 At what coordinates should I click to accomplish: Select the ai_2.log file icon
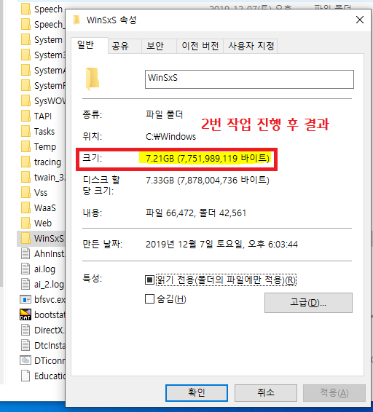click(x=25, y=285)
